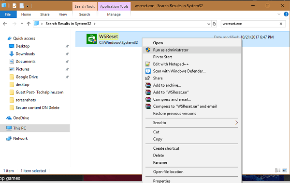Switch to details view icon in status bar
290x183 pixels.
[x=277, y=170]
